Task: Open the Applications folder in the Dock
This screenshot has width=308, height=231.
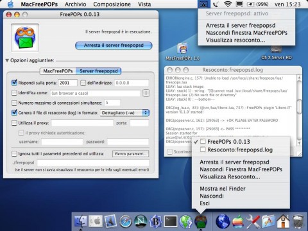Action: [x=268, y=221]
